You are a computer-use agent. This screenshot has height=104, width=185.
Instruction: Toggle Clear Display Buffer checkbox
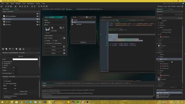(x=4, y=83)
